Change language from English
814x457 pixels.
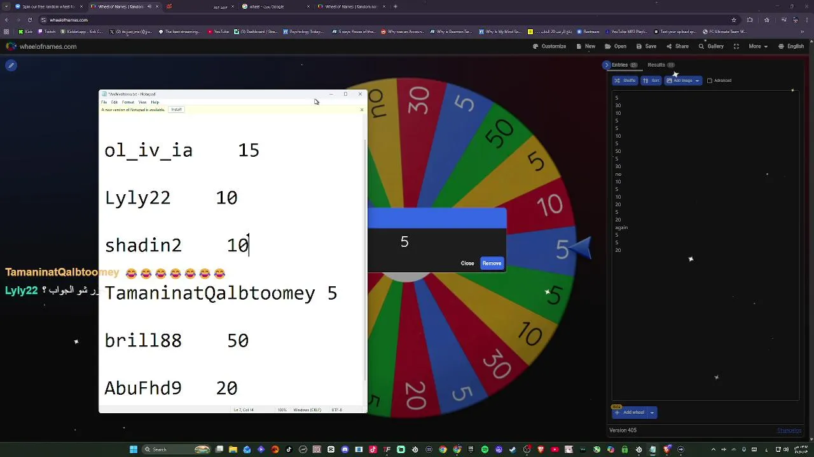[x=791, y=46]
